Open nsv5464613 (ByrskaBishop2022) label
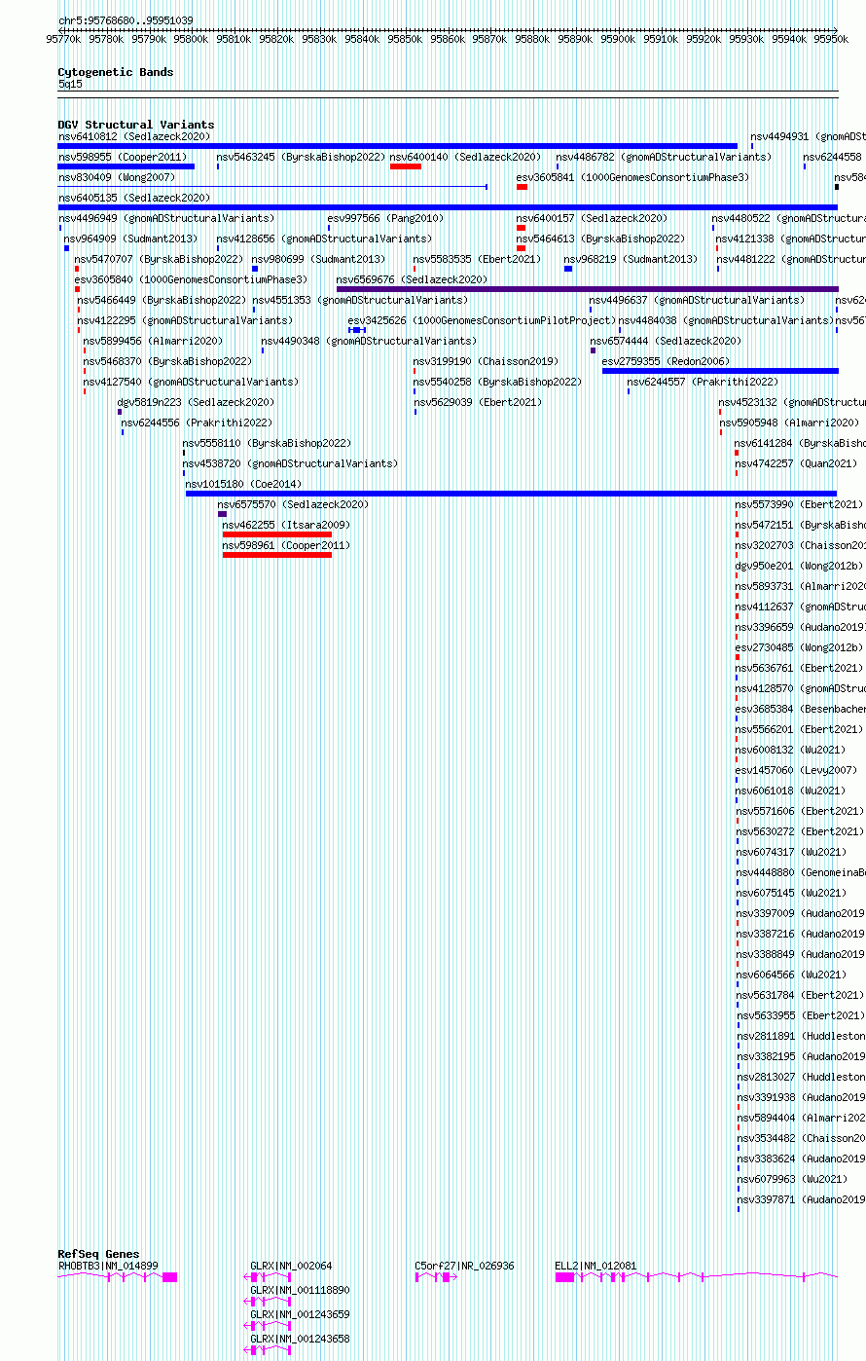Image resolution: width=866 pixels, height=1361 pixels. (x=600, y=239)
